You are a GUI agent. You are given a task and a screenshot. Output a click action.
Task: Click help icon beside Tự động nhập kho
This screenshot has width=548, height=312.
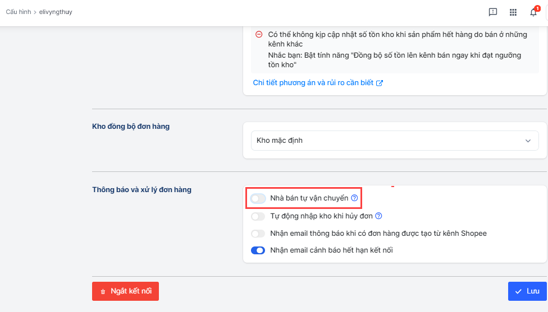pyautogui.click(x=378, y=216)
